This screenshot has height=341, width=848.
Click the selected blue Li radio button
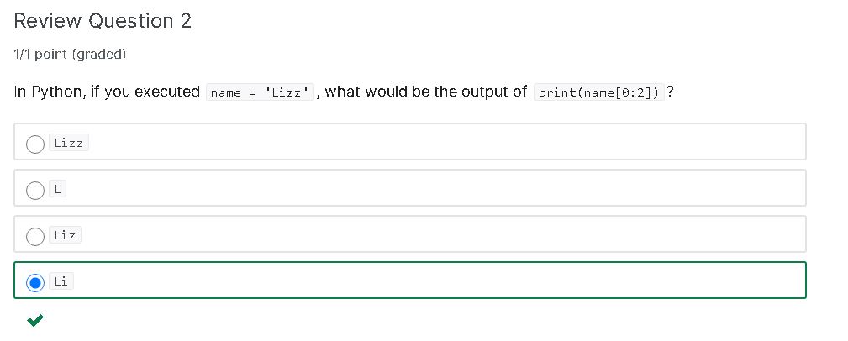coord(35,283)
